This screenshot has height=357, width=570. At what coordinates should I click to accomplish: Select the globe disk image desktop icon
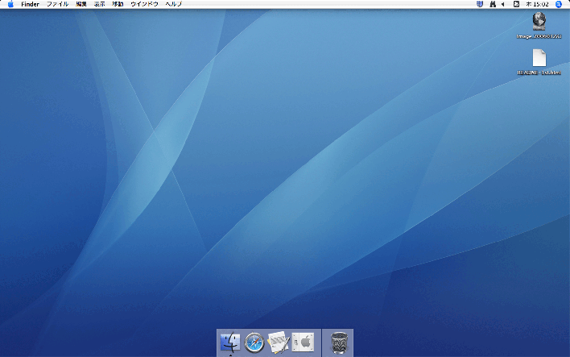[539, 21]
